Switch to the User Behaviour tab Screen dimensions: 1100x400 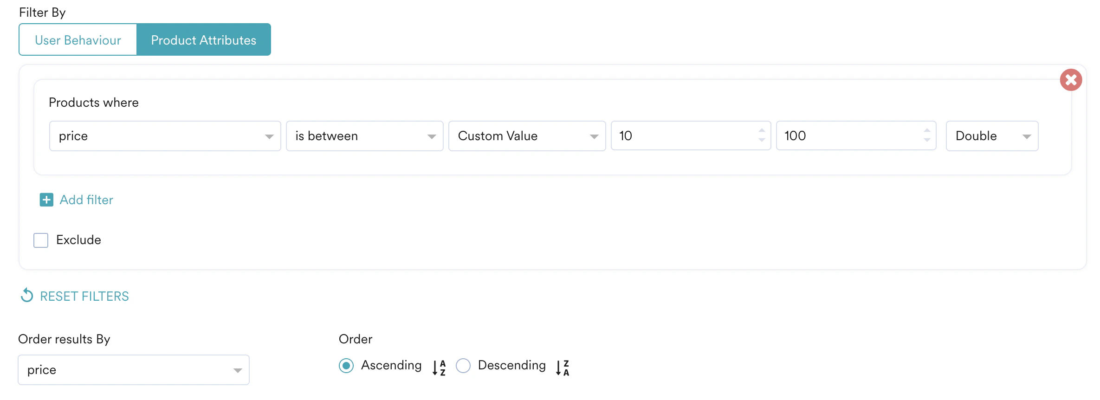(x=78, y=40)
